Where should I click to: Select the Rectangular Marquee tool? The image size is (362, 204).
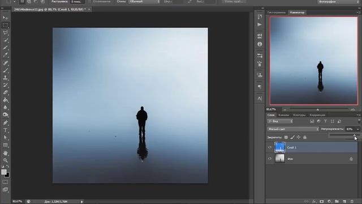[5, 25]
